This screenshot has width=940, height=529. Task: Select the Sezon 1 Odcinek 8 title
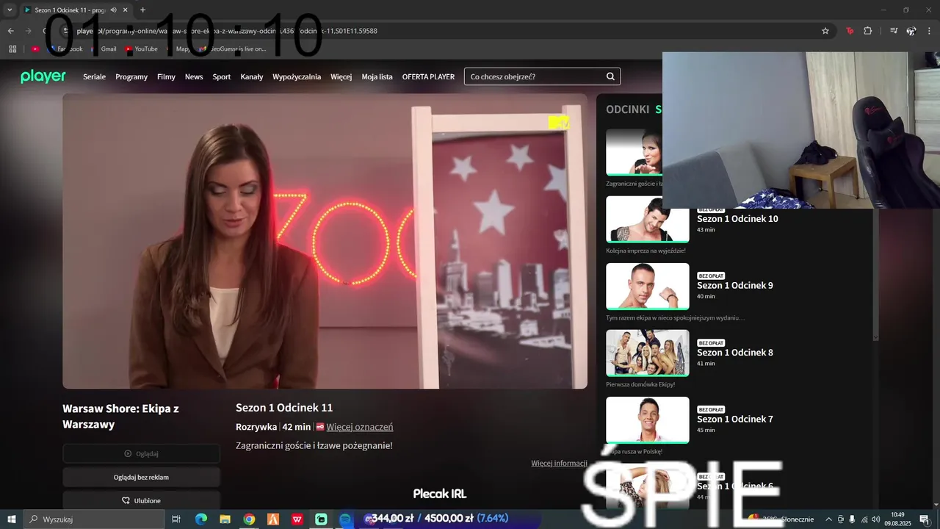(x=735, y=353)
